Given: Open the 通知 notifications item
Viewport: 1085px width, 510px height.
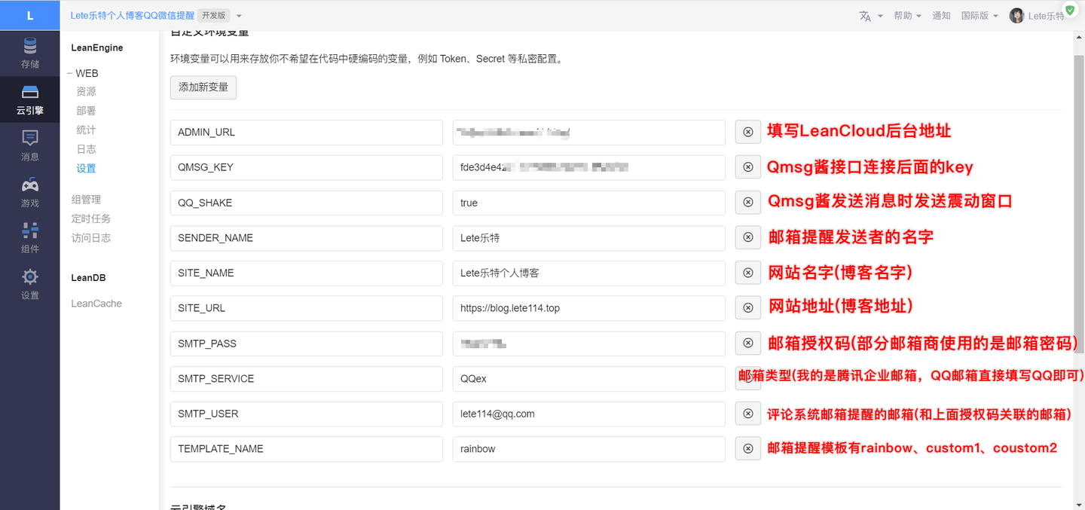Looking at the screenshot, I should pos(941,15).
